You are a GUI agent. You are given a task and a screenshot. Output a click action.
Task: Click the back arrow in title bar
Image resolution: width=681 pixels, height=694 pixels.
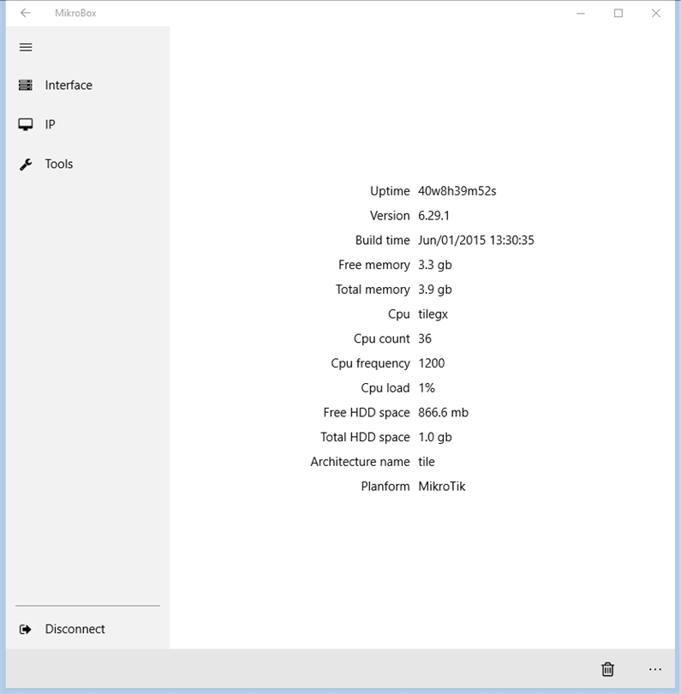tap(25, 13)
